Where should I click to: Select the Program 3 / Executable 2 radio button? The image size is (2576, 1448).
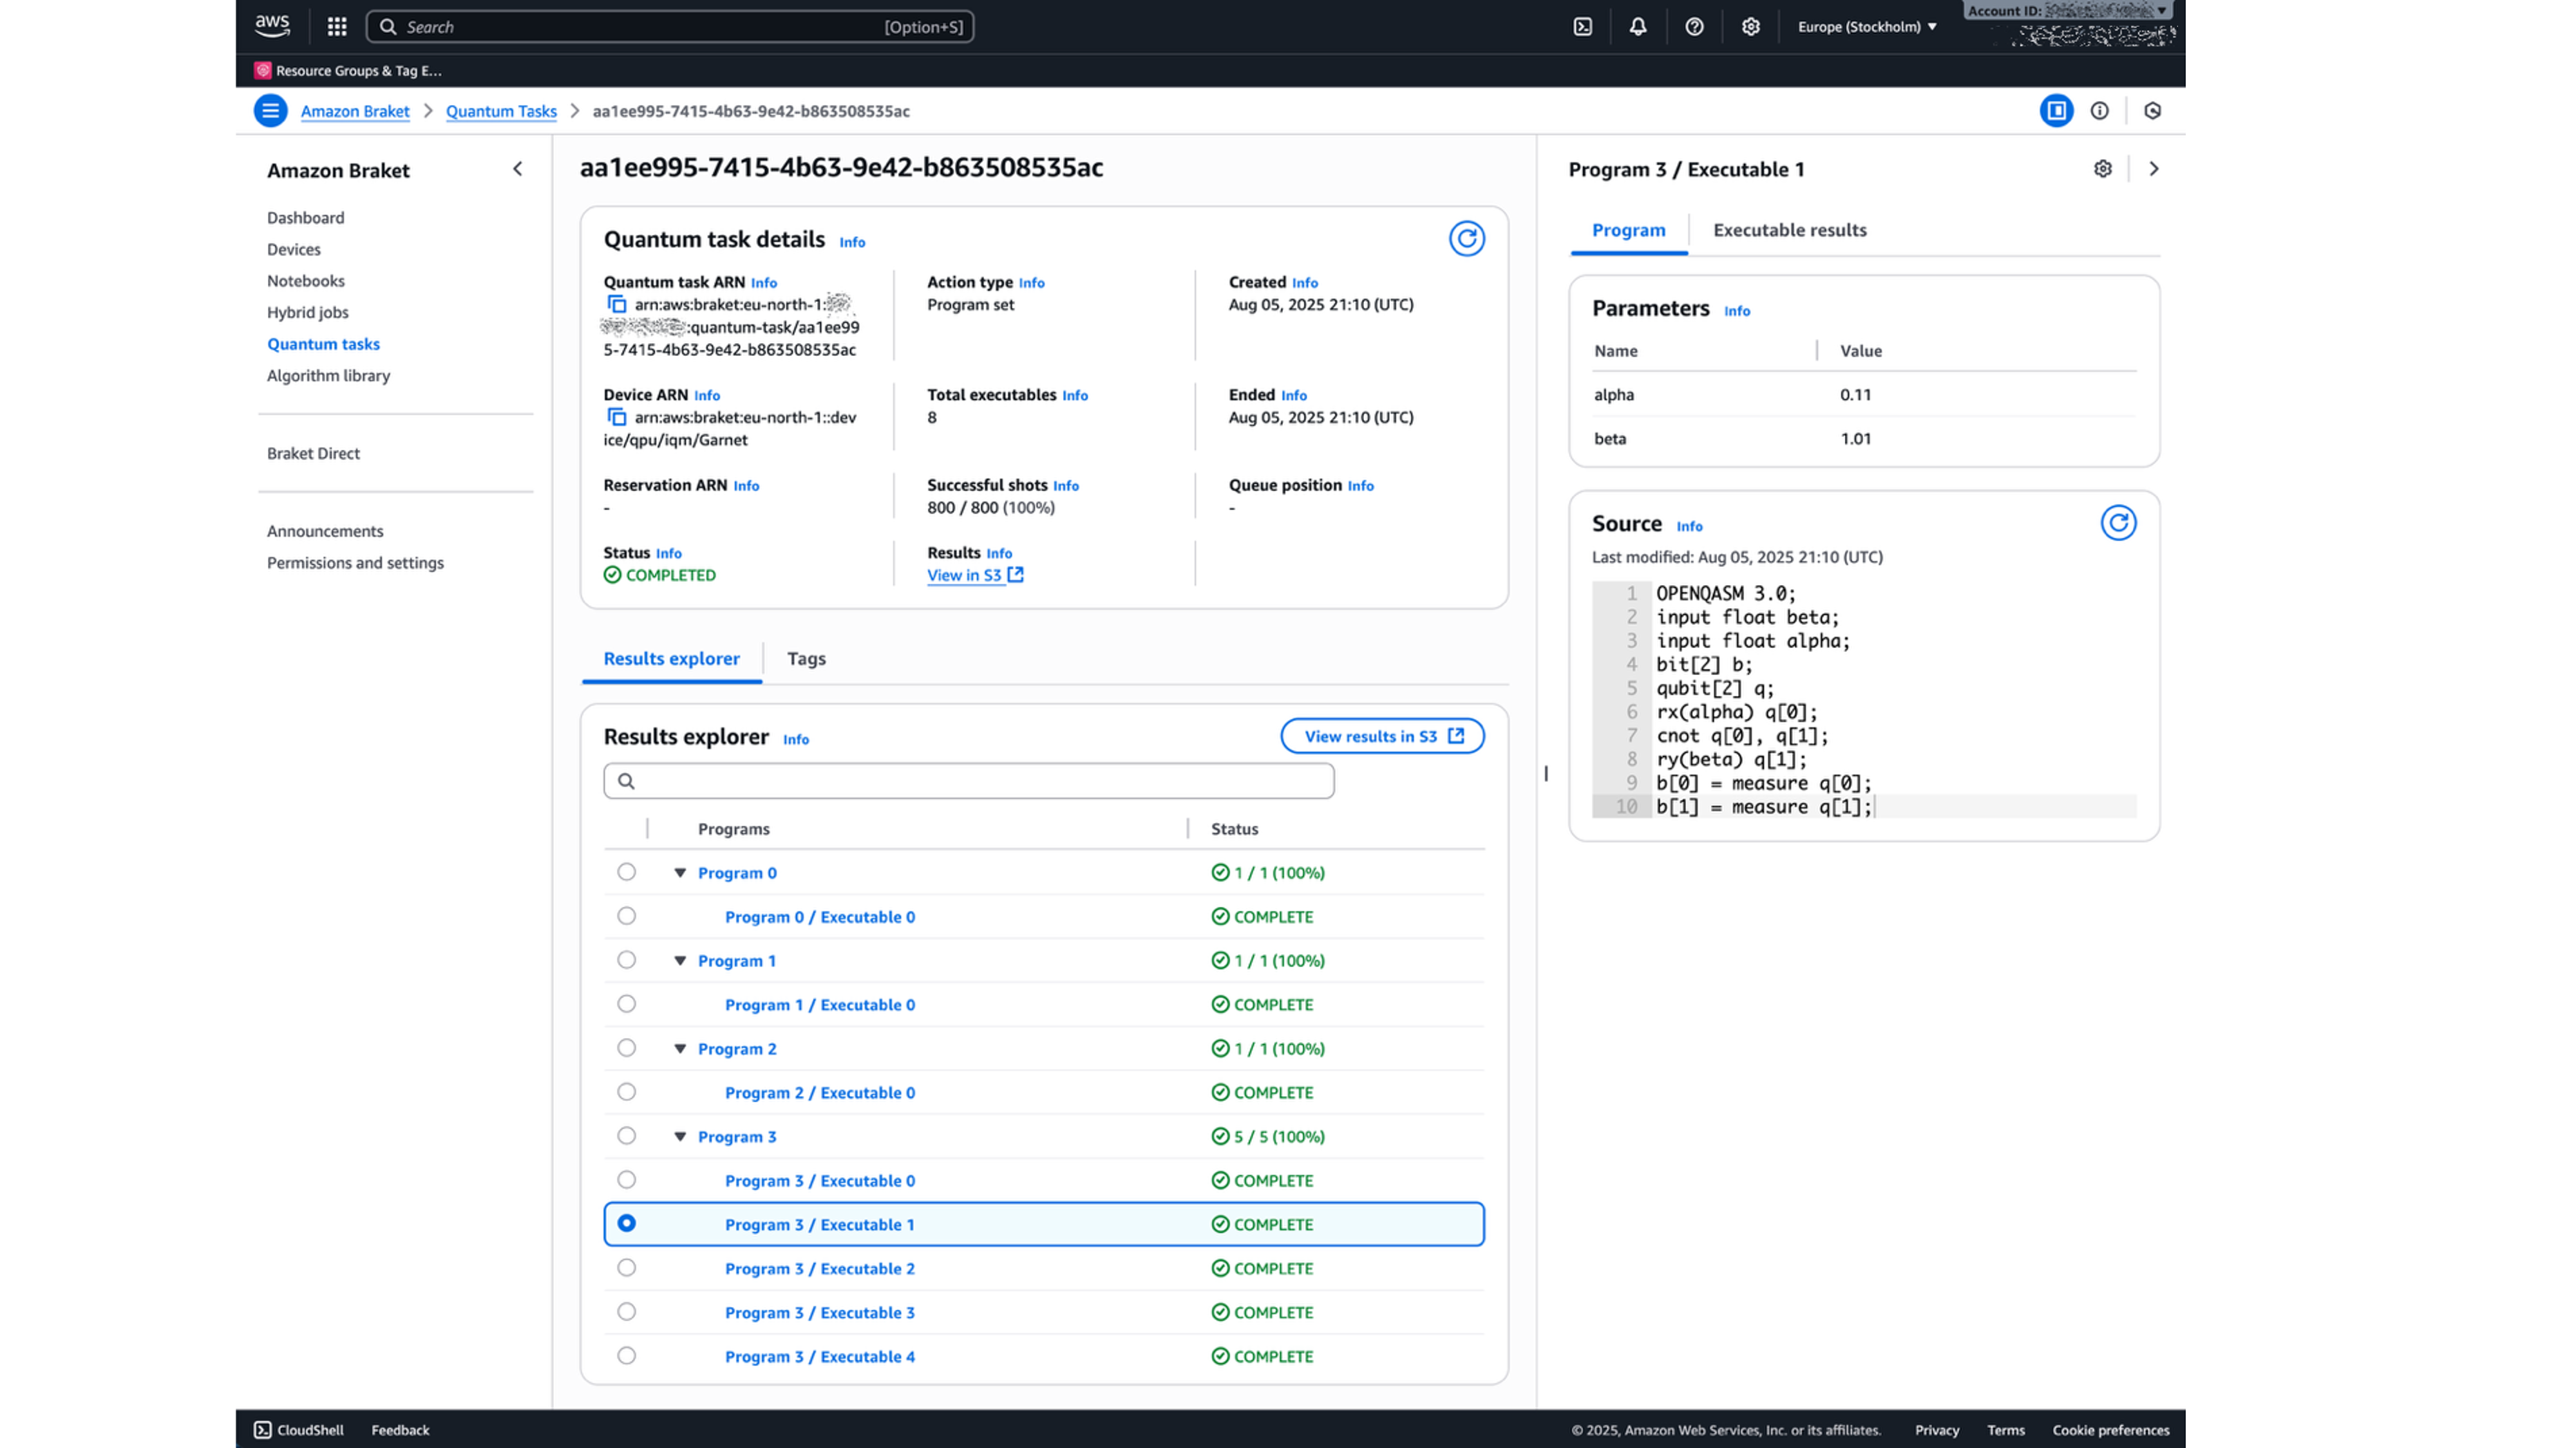(627, 1268)
